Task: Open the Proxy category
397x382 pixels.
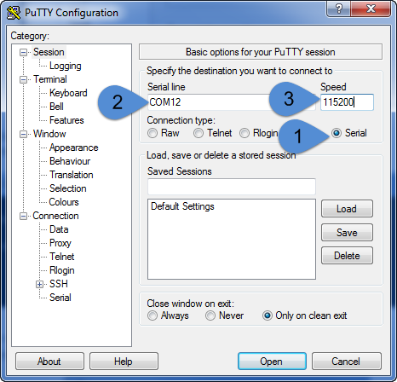Action: coord(60,243)
